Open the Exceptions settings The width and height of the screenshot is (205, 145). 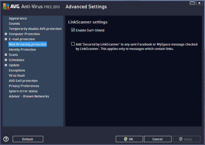click(17, 70)
